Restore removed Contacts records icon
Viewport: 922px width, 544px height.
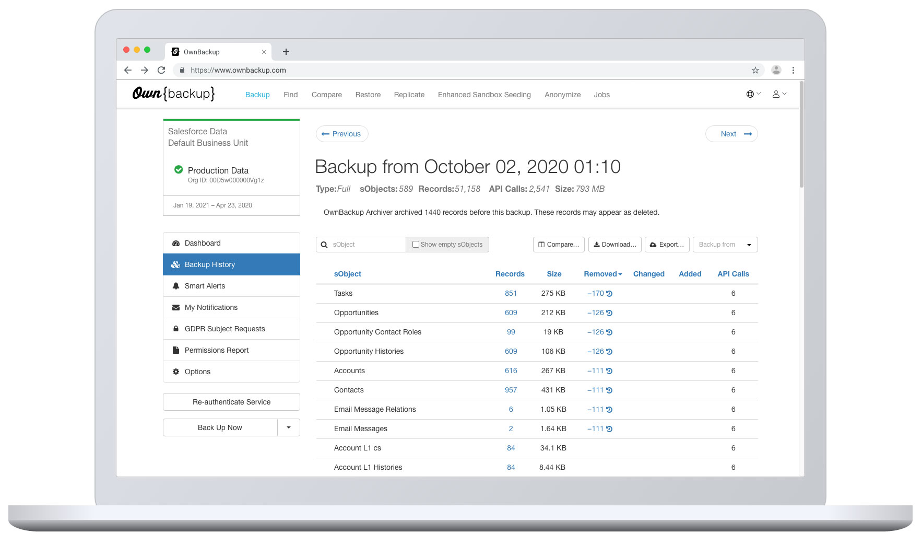pos(609,390)
